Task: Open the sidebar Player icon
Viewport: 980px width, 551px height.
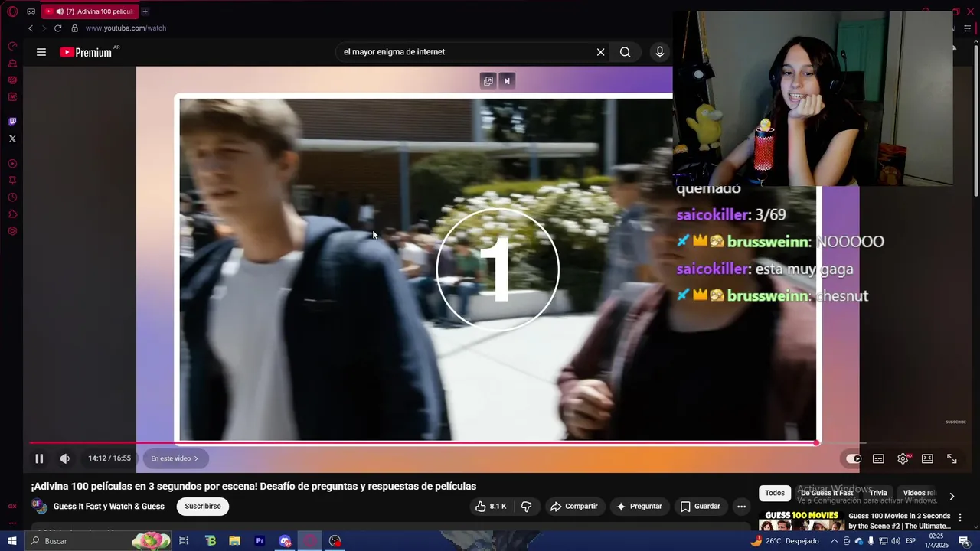Action: 12,164
